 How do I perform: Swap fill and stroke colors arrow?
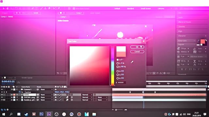click(206, 40)
